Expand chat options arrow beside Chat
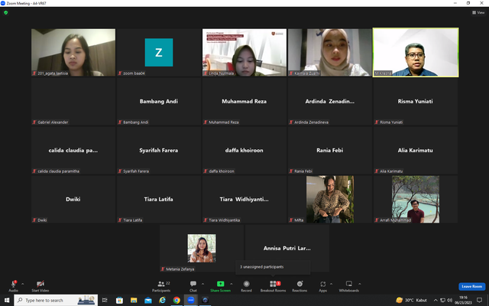Screen dimensions: 489x306 [x=202, y=284]
